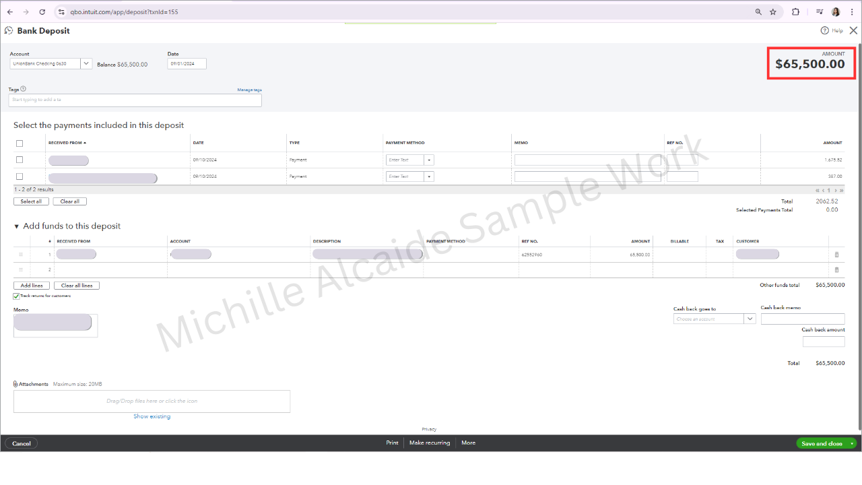Click the attachments drag/drop upload area
The width and height of the screenshot is (862, 485).
152,401
